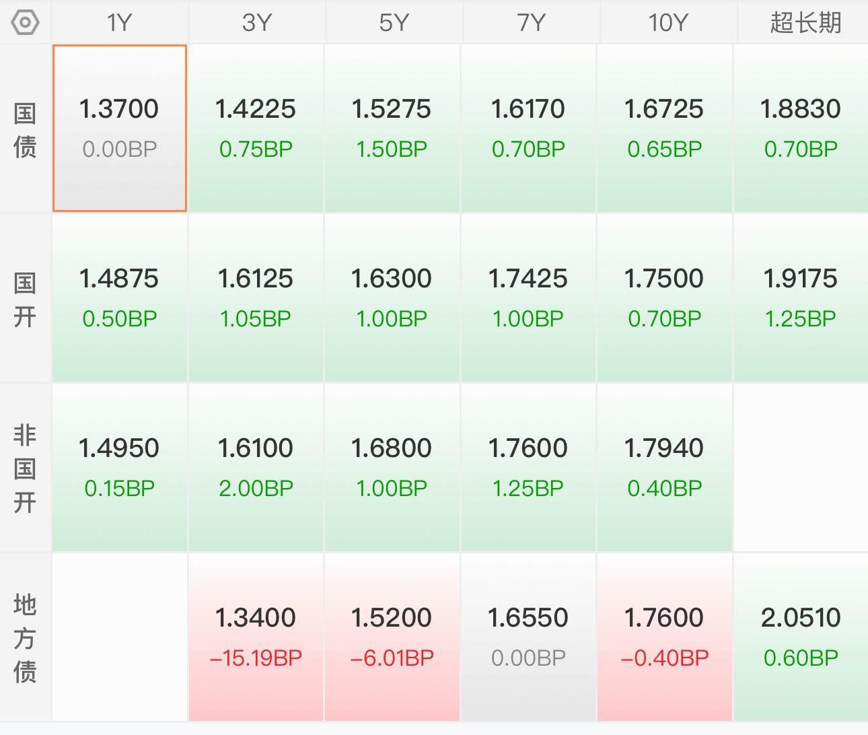Image resolution: width=868 pixels, height=735 pixels.
Task: Click the 10Y column header
Action: 668,23
